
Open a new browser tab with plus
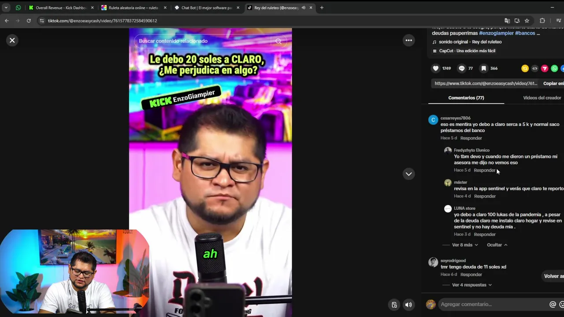coord(322,7)
